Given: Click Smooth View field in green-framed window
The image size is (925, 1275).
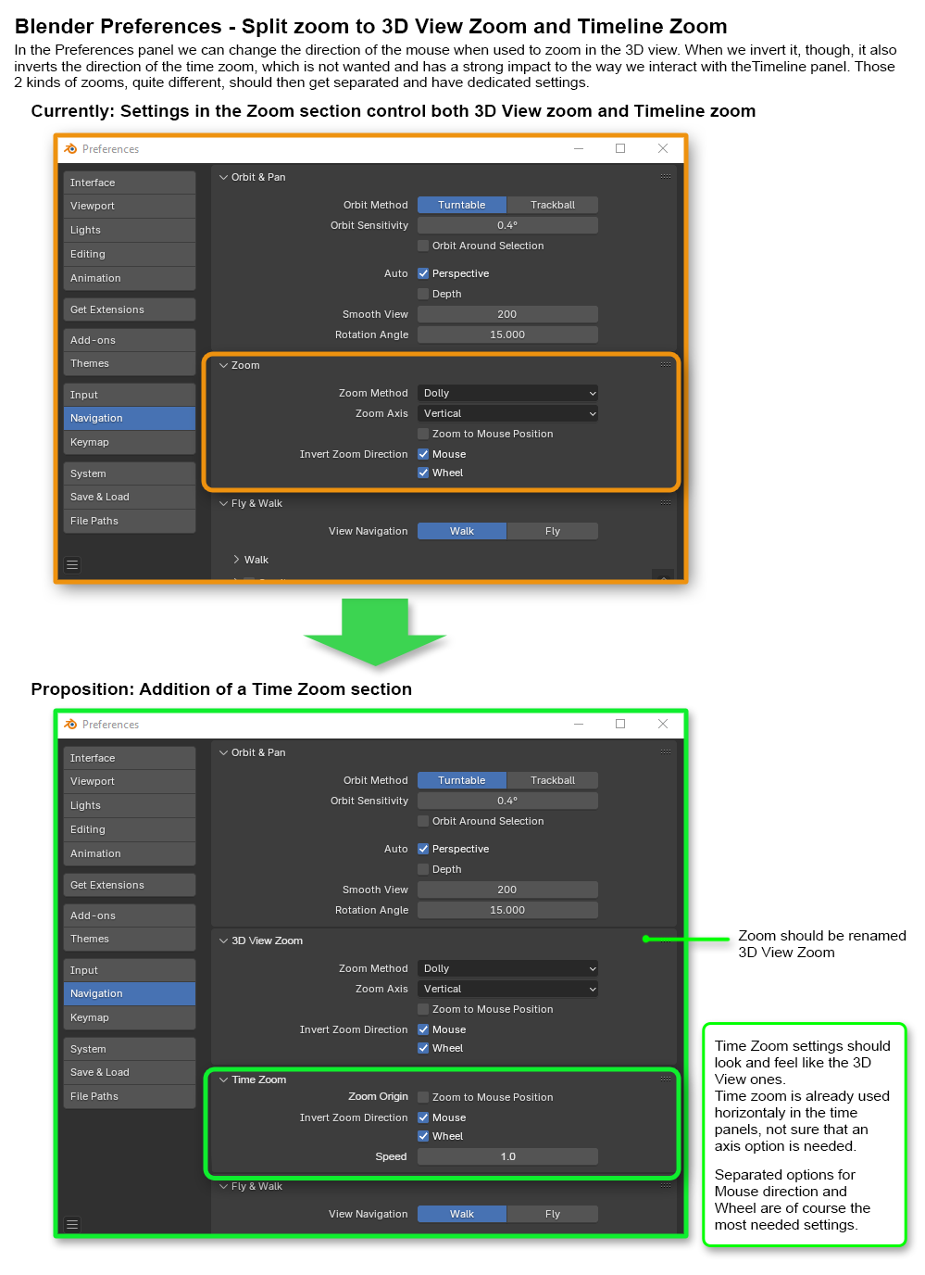Looking at the screenshot, I should click(x=507, y=890).
